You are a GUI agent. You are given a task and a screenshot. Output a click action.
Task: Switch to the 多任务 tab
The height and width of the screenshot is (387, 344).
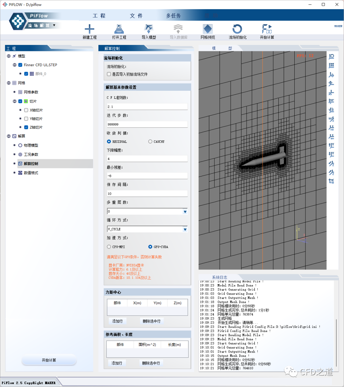[173, 16]
